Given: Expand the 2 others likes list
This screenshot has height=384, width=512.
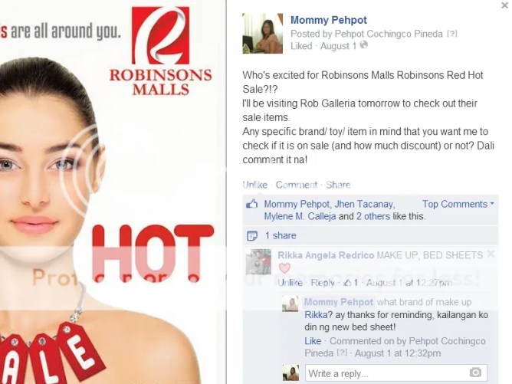Looking at the screenshot, I should [x=373, y=216].
